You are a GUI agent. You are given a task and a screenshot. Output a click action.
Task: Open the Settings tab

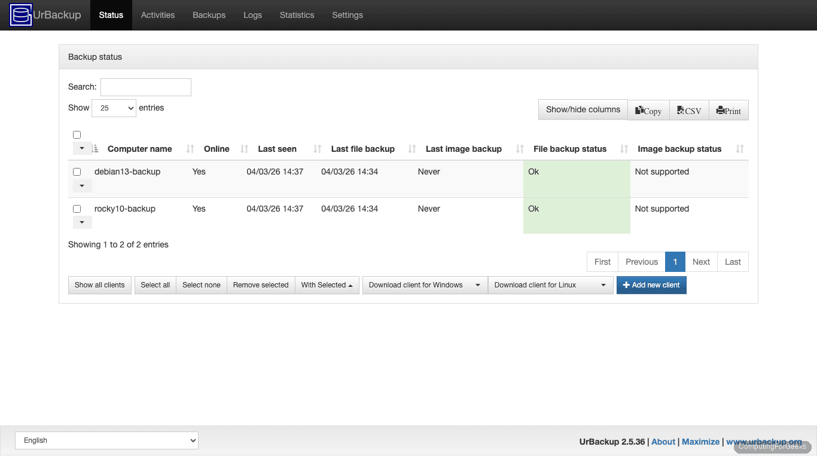coord(347,15)
